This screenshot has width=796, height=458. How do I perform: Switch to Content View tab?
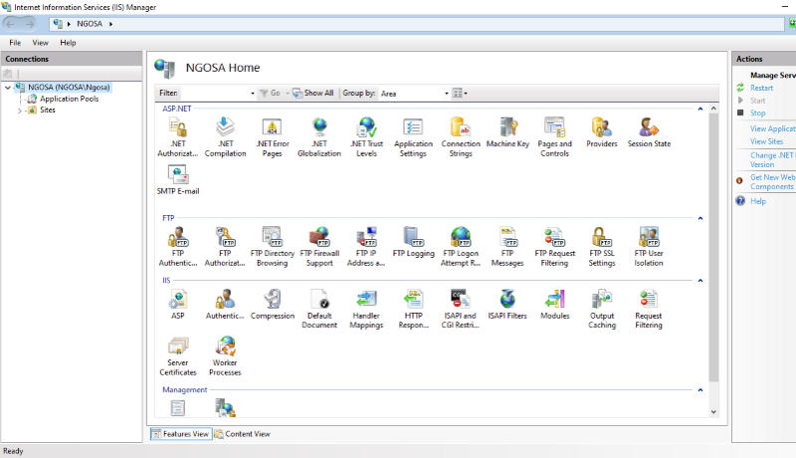[242, 434]
